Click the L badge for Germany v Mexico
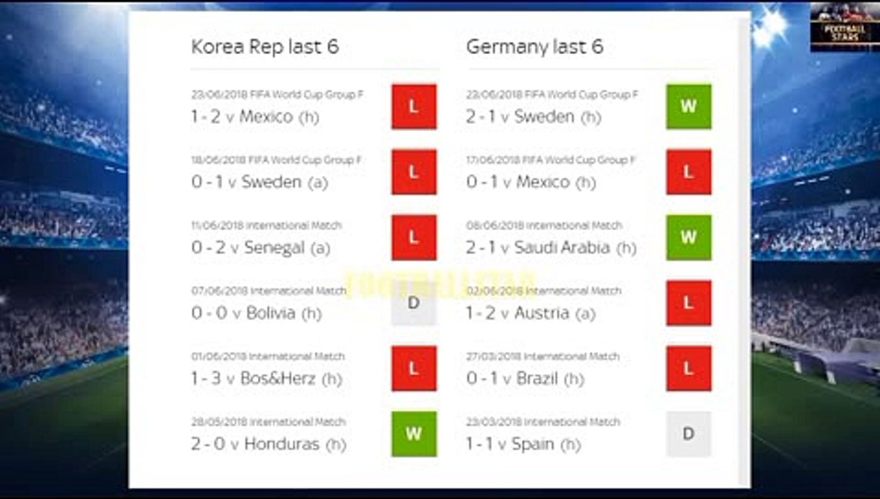The image size is (880, 499). [x=689, y=172]
